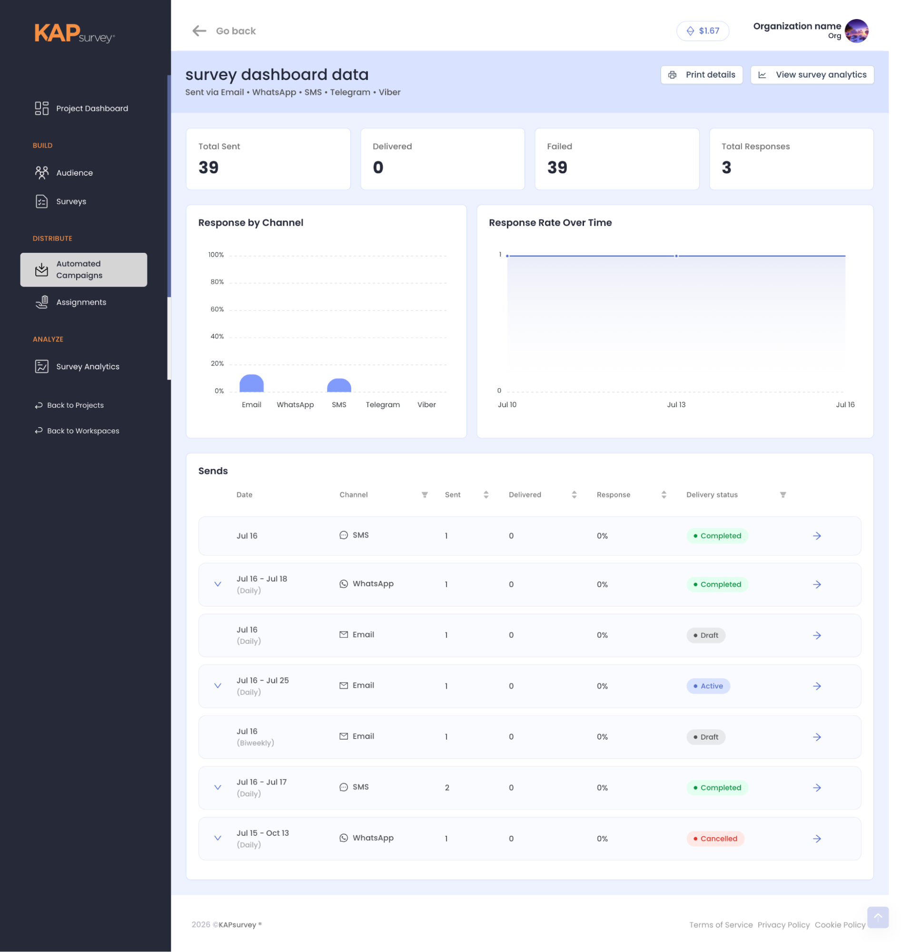Image resolution: width=901 pixels, height=952 pixels.
Task: Open Audience in sidebar
Action: point(64,173)
